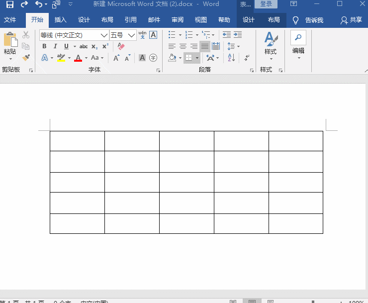Toggle Bold formatting
The width and height of the screenshot is (368, 303).
44,46
